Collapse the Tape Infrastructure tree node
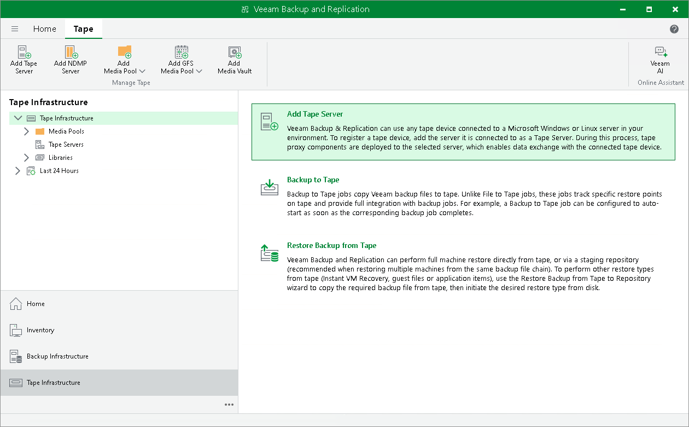 [x=18, y=118]
